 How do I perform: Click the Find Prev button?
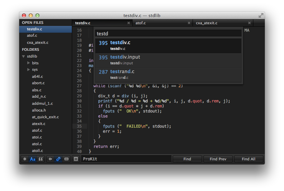point(218,159)
